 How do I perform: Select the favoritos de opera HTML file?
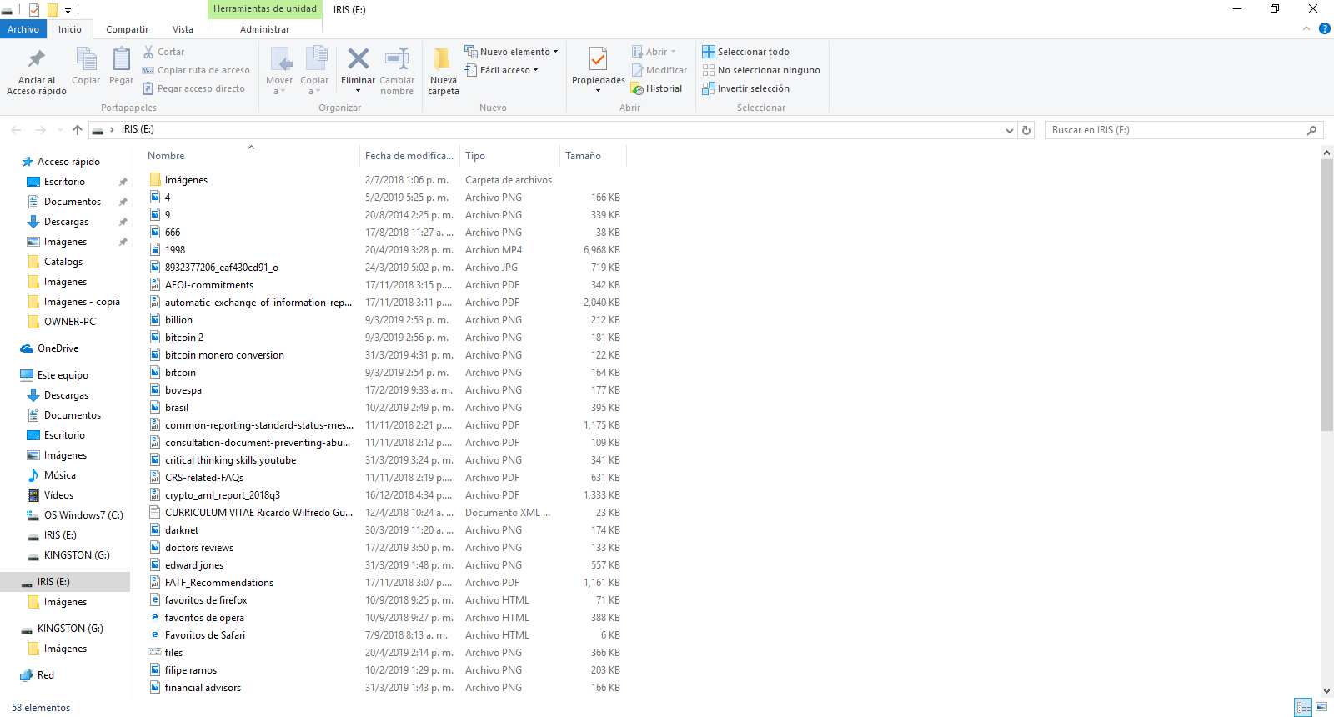[204, 618]
